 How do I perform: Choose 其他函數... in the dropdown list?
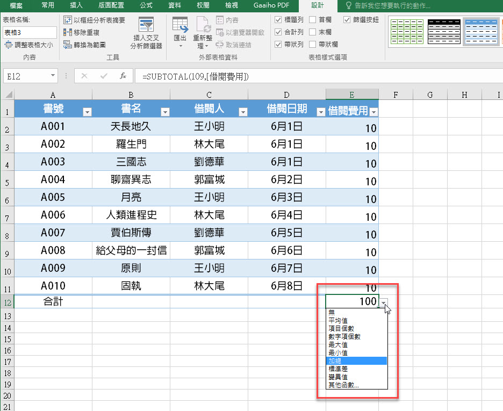pos(344,385)
